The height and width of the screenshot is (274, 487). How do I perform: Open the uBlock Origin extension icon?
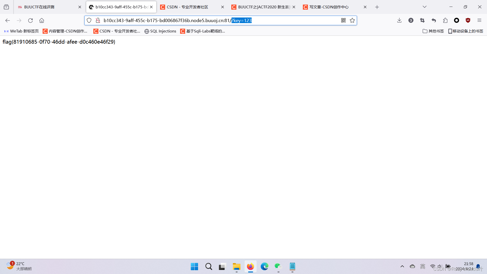click(468, 21)
